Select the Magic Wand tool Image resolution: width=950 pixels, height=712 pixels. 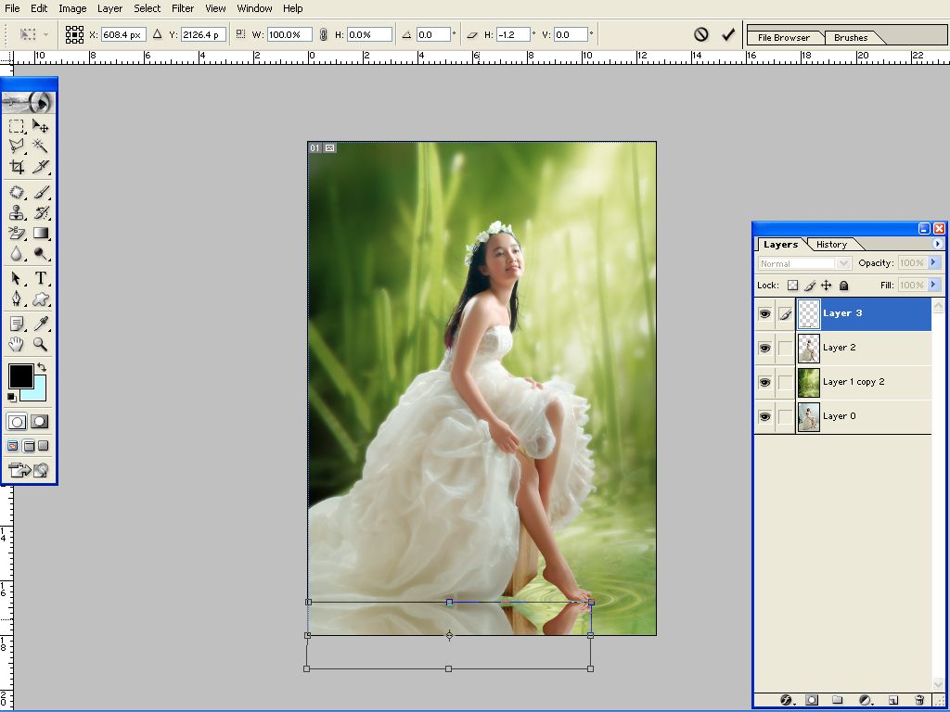[41, 146]
